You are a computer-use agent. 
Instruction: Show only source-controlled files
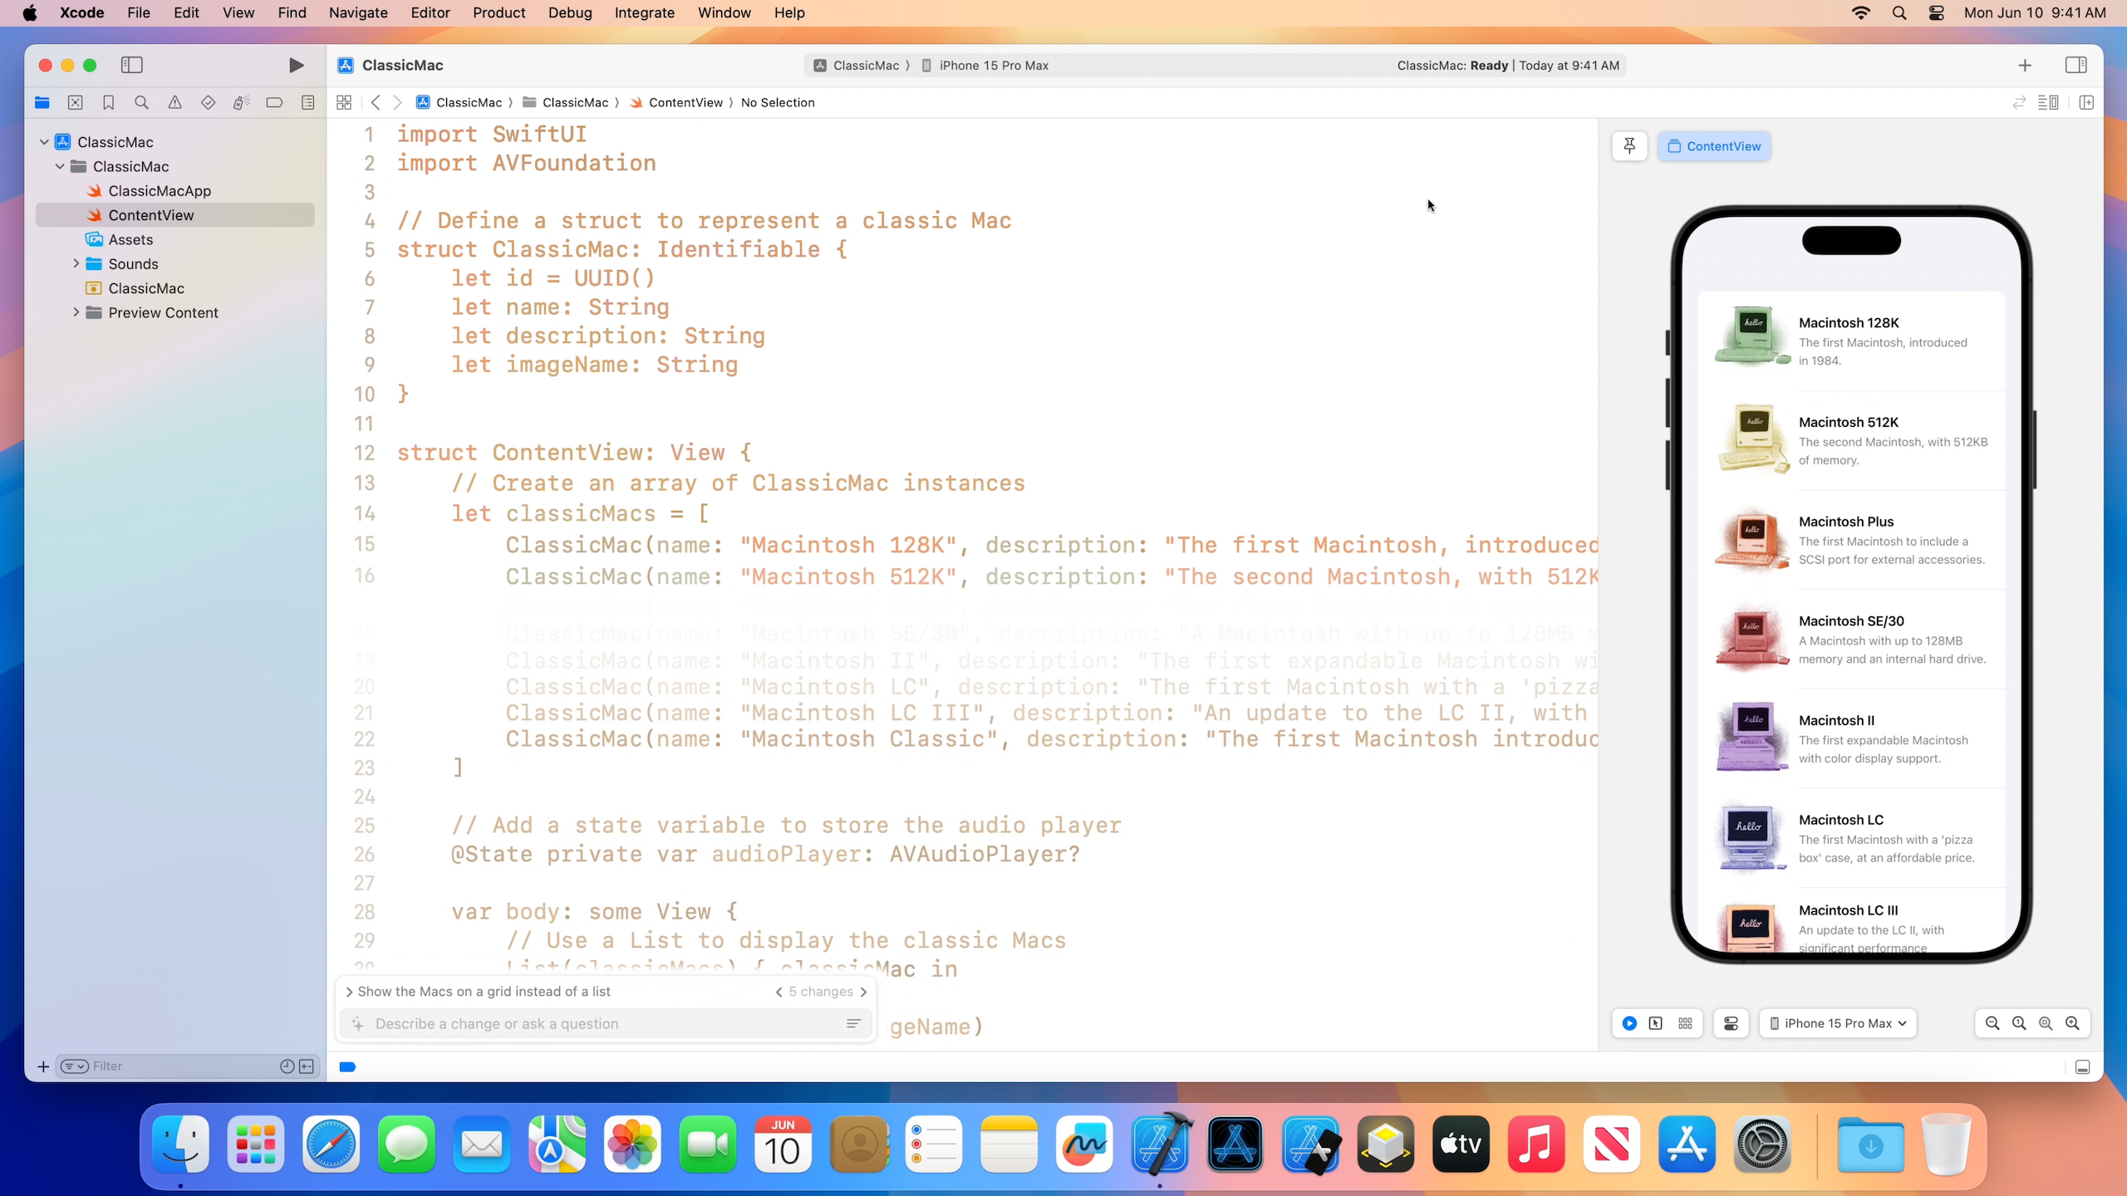(x=307, y=1066)
